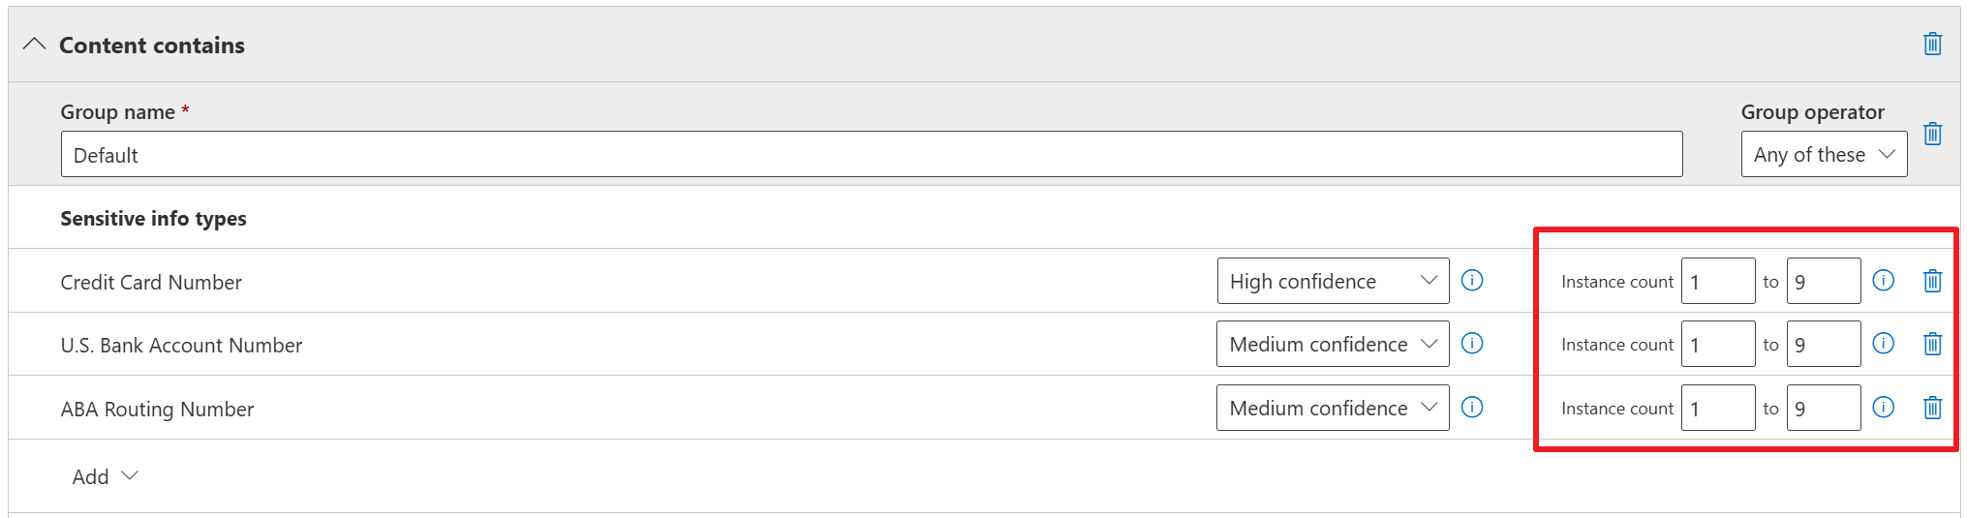Show U.S. Bank Account confidence info
1967x518 pixels.
pyautogui.click(x=1472, y=344)
